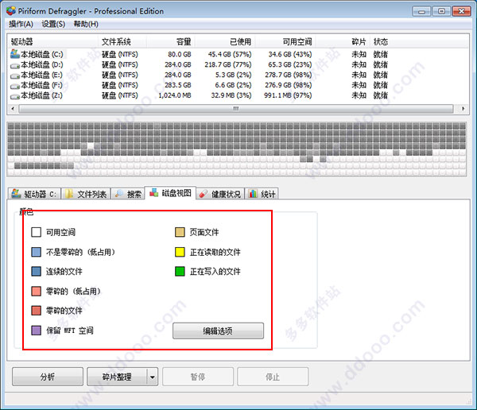This screenshot has width=477, height=410.
Task: Select drive icon of 本地磁盘 (Z:)
Action: (15, 96)
